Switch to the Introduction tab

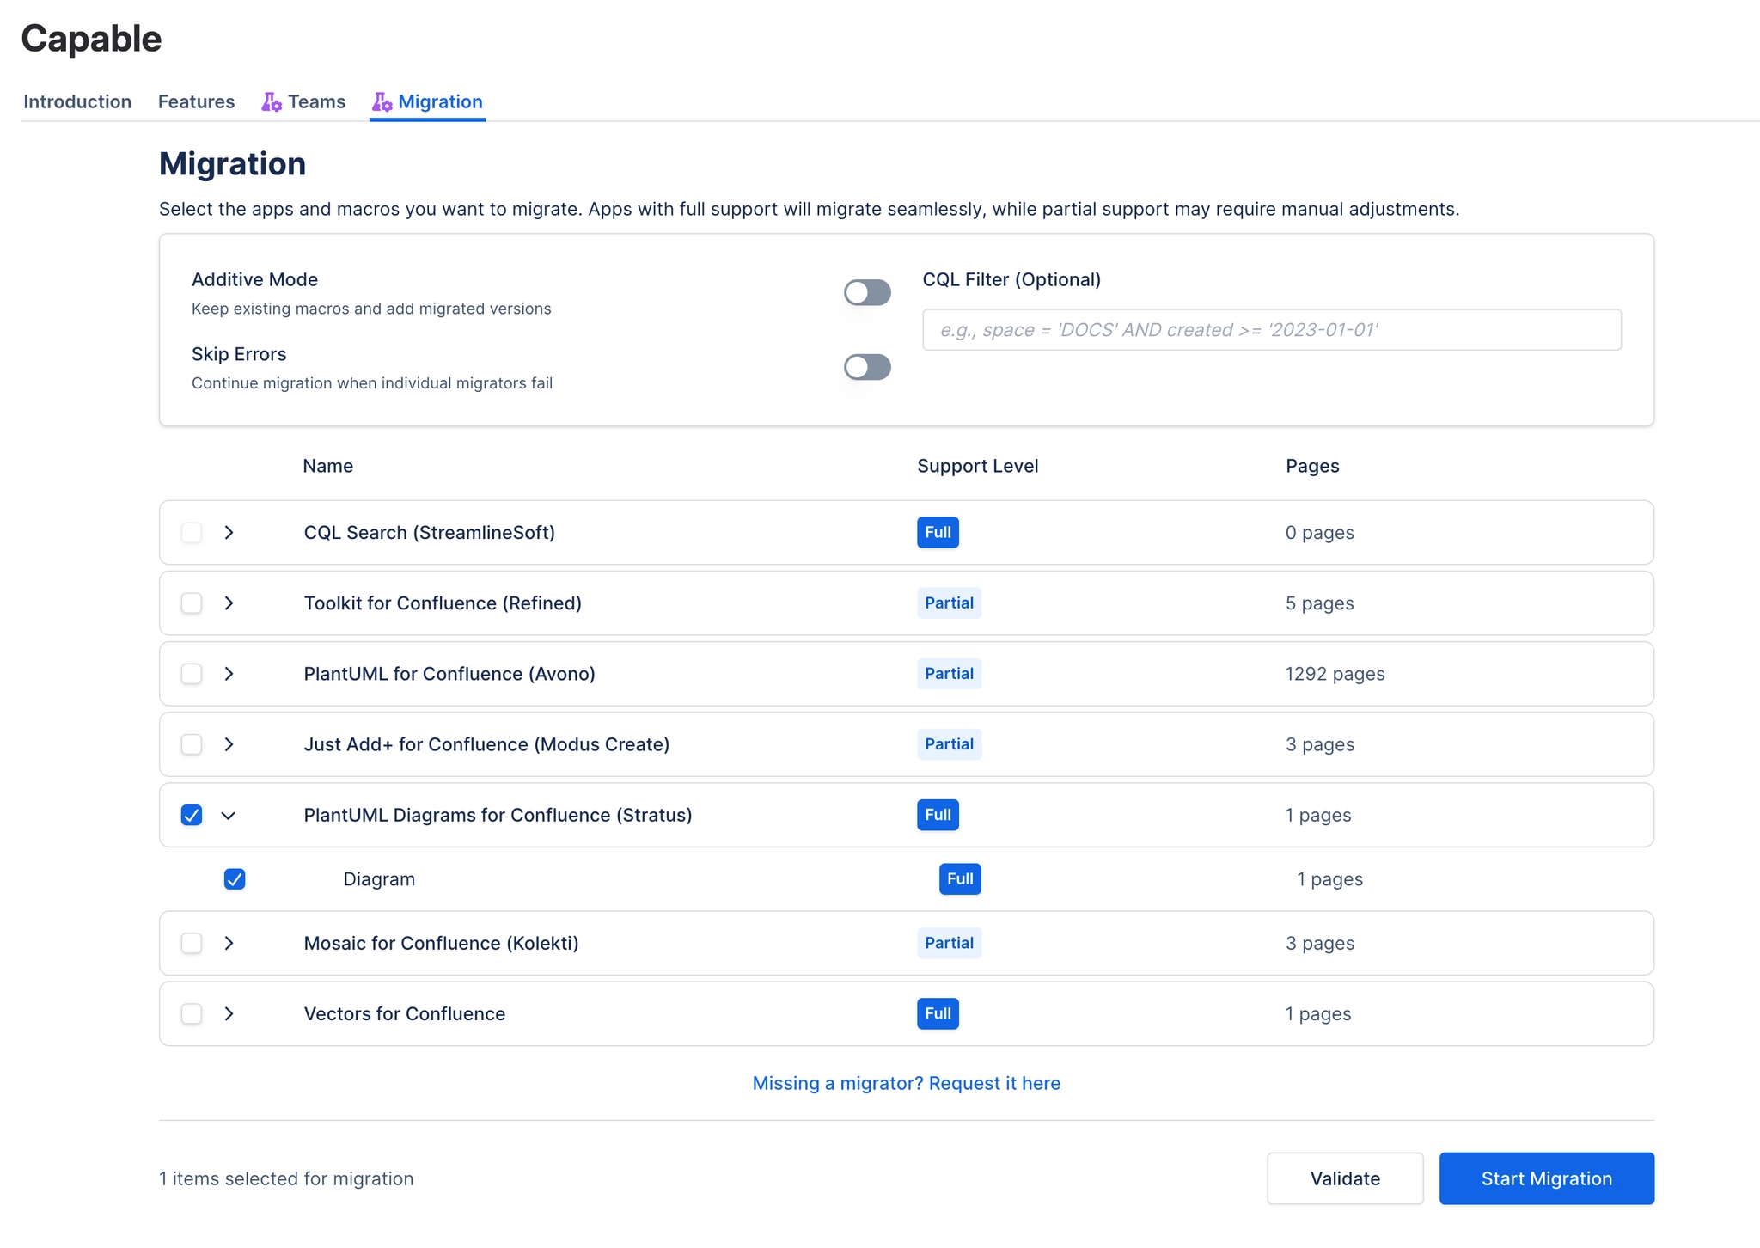[76, 101]
